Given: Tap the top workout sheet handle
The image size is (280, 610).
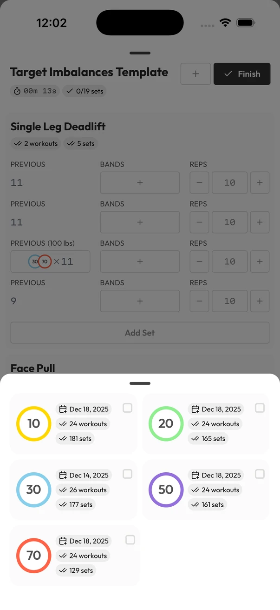Looking at the screenshot, I should pyautogui.click(x=140, y=53).
